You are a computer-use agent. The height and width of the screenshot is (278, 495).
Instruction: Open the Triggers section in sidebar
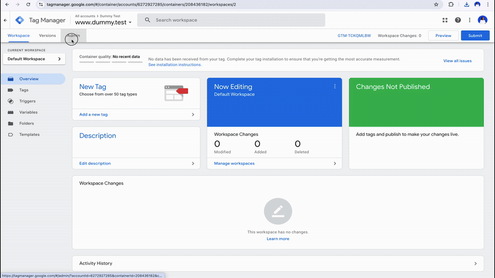point(27,101)
